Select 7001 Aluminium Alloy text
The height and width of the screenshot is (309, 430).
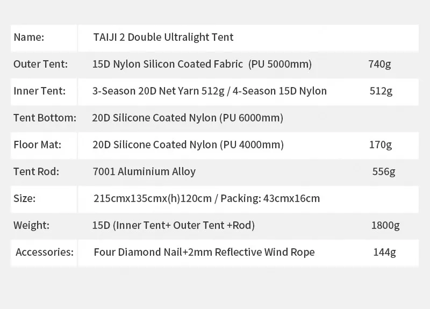(144, 171)
